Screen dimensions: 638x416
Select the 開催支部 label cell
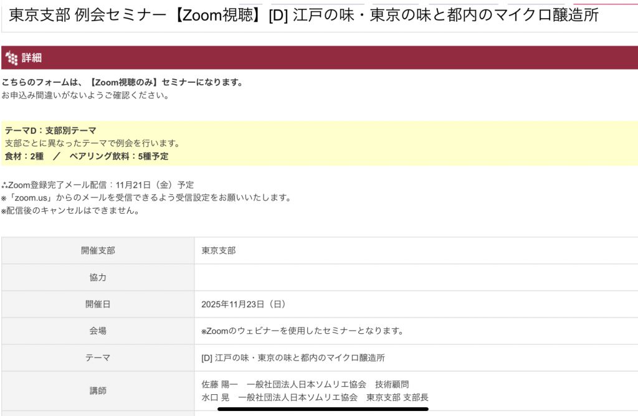pyautogui.click(x=98, y=251)
